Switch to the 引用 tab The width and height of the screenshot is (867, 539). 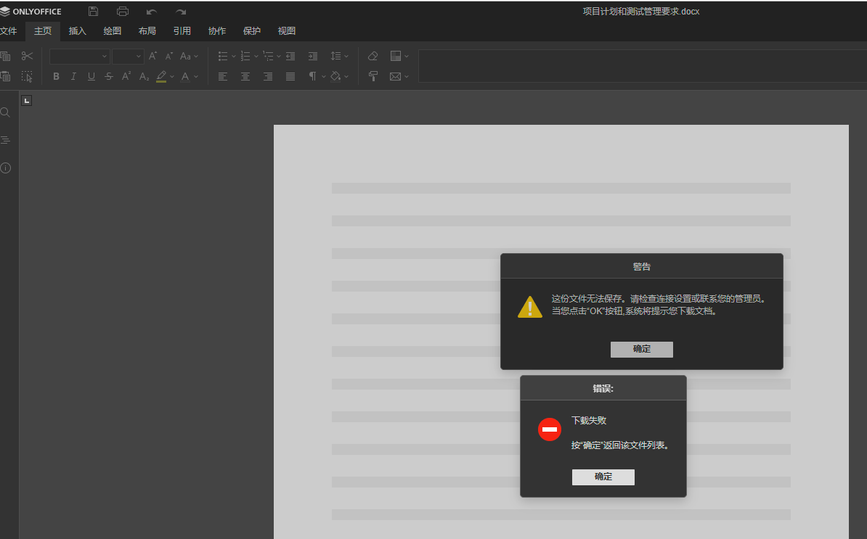(182, 31)
